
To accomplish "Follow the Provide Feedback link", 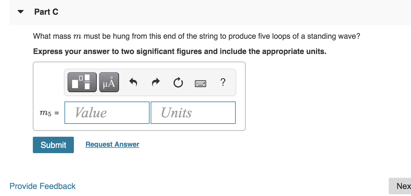I will (x=42, y=186).
